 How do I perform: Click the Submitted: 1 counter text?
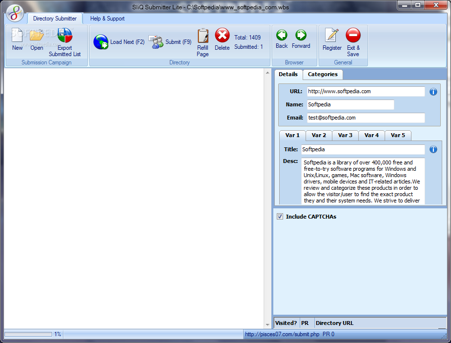248,46
